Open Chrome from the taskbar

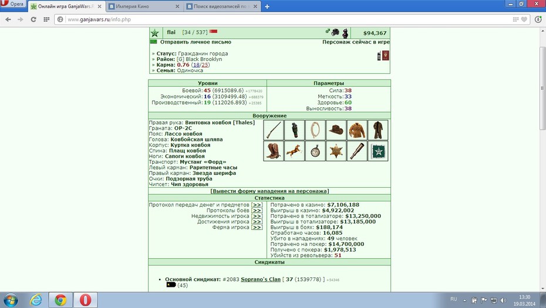pyautogui.click(x=60, y=300)
